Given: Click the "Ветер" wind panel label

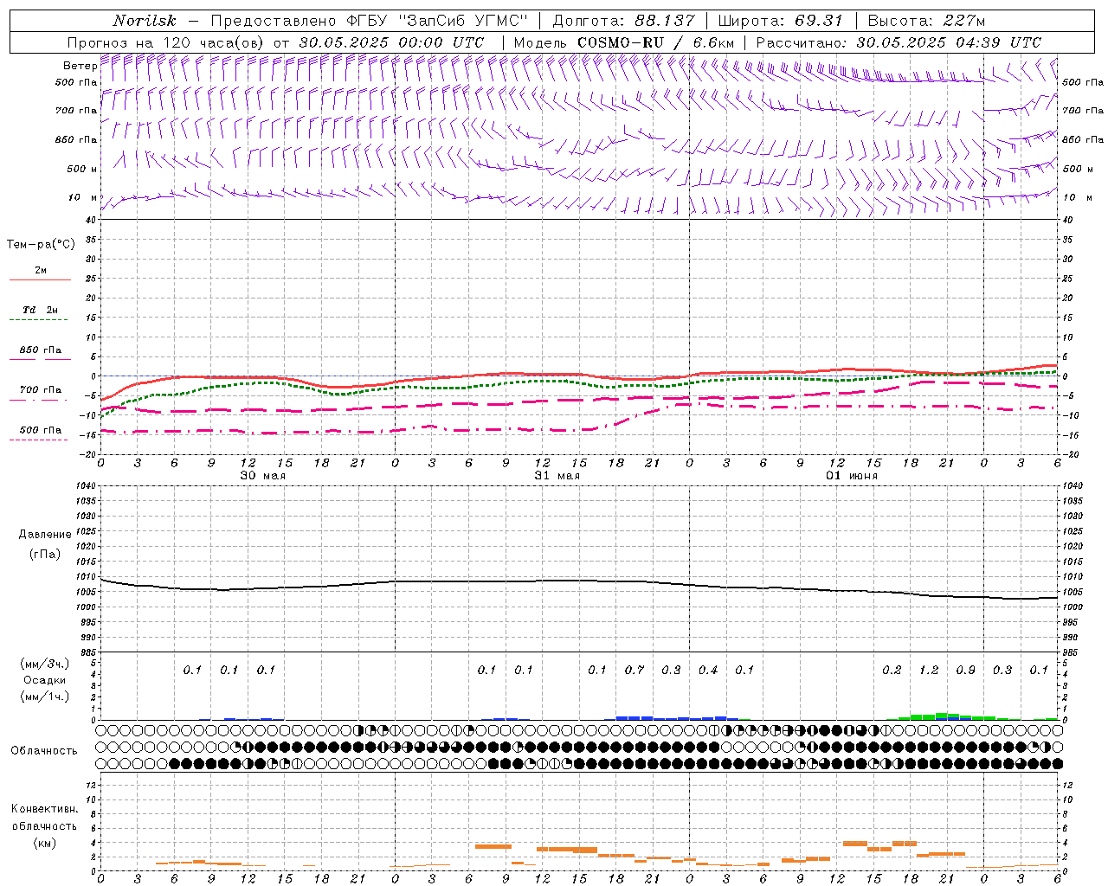Looking at the screenshot, I should 80,66.
